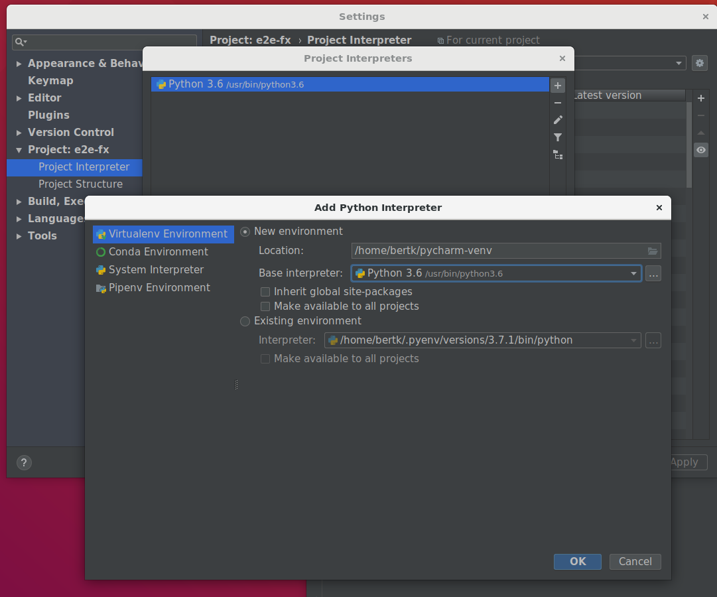Remove interpreter with minus icon in Project Interpreters
The image size is (717, 597).
(x=557, y=103)
